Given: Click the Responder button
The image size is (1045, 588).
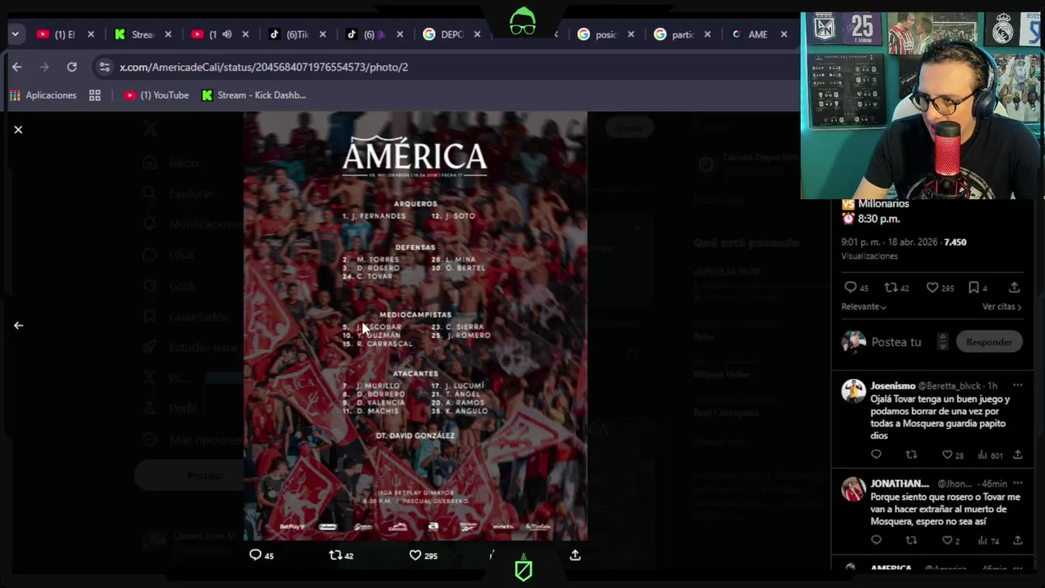Looking at the screenshot, I should tap(989, 342).
